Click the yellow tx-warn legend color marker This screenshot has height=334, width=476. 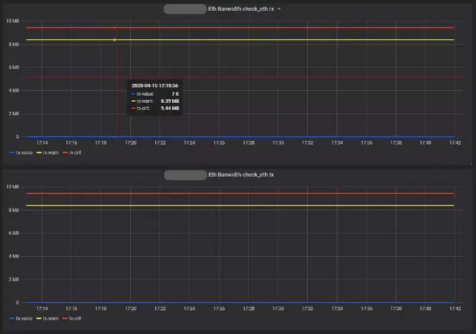[39, 319]
